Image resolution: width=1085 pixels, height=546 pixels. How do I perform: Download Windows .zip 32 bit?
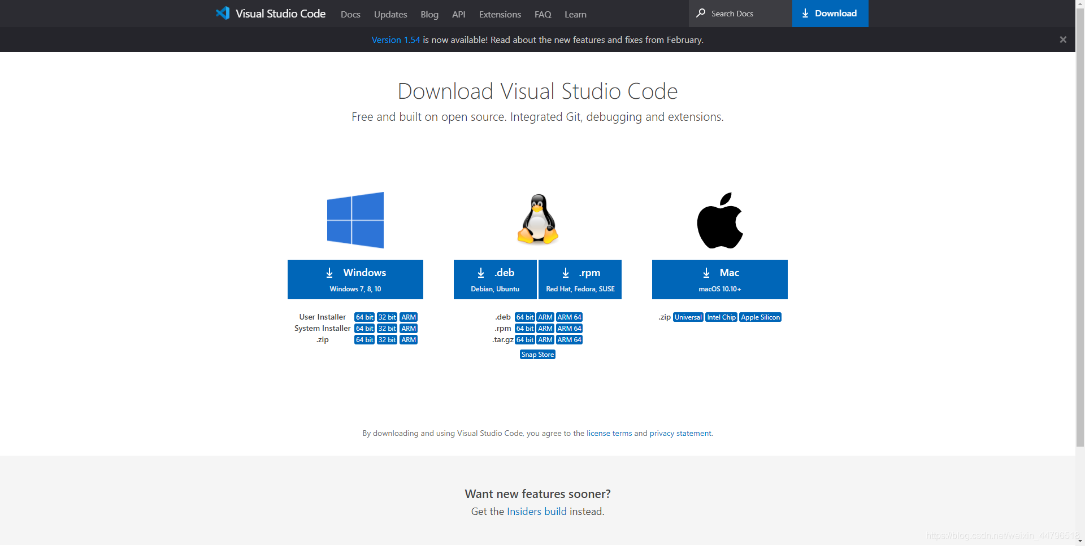point(387,340)
